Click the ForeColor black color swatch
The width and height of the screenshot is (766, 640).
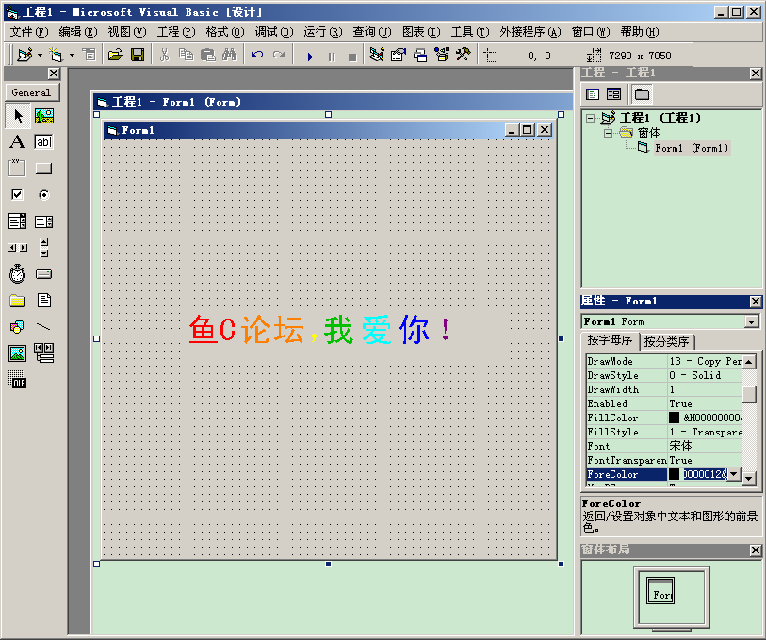click(x=675, y=474)
